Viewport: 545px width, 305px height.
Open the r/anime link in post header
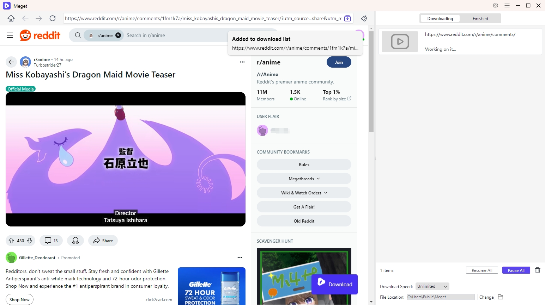pos(42,59)
